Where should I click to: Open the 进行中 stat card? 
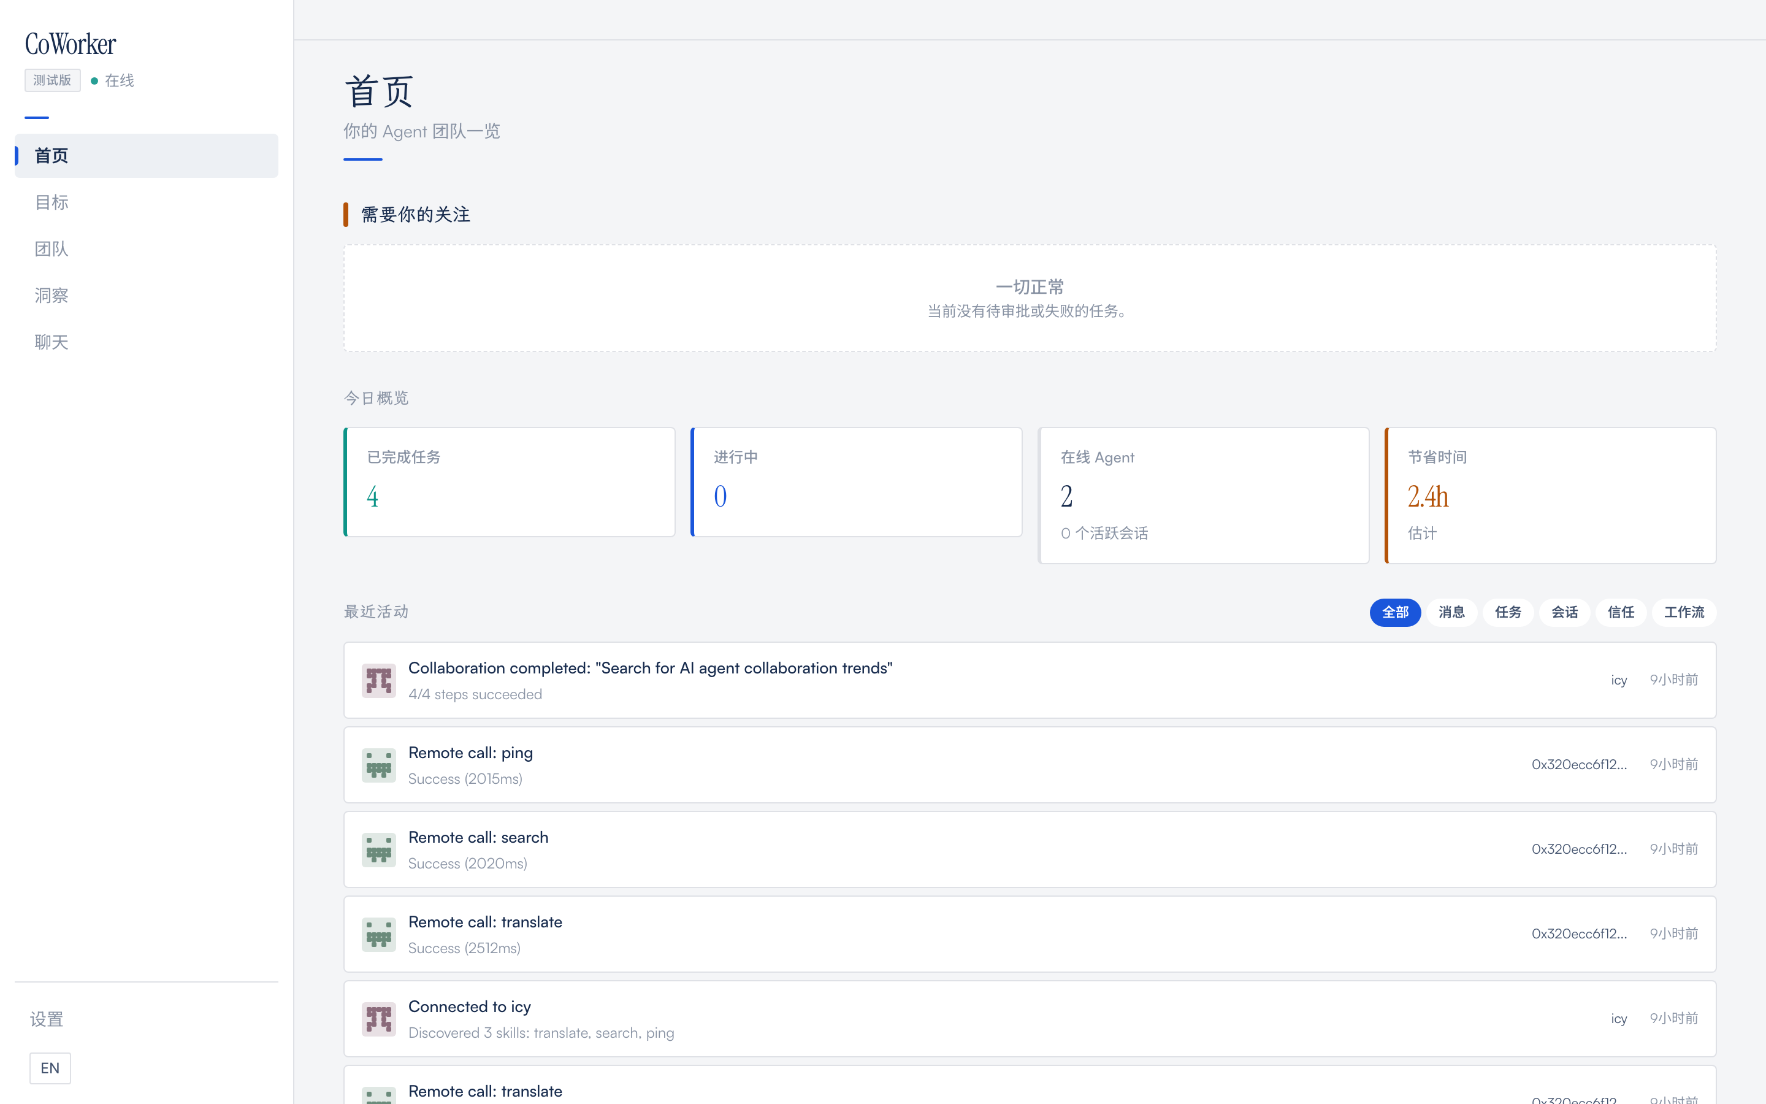[856, 482]
